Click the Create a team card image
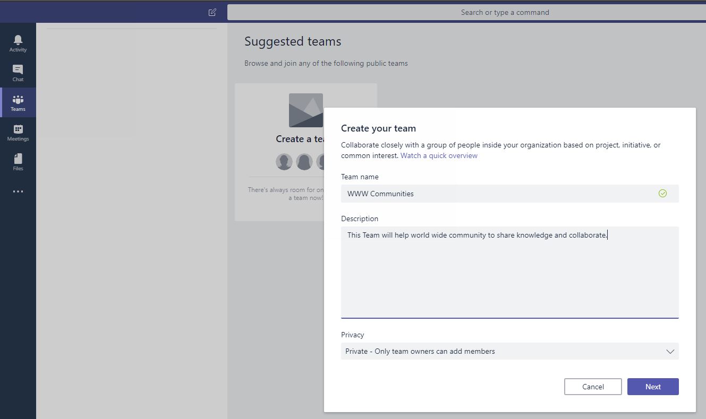 coord(305,110)
